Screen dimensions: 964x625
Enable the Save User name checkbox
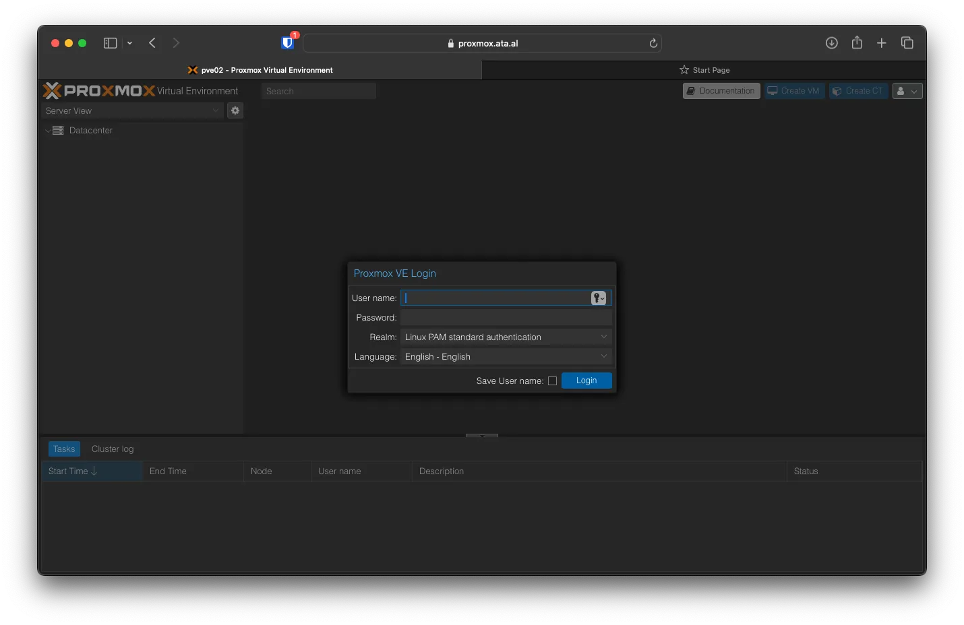(552, 381)
